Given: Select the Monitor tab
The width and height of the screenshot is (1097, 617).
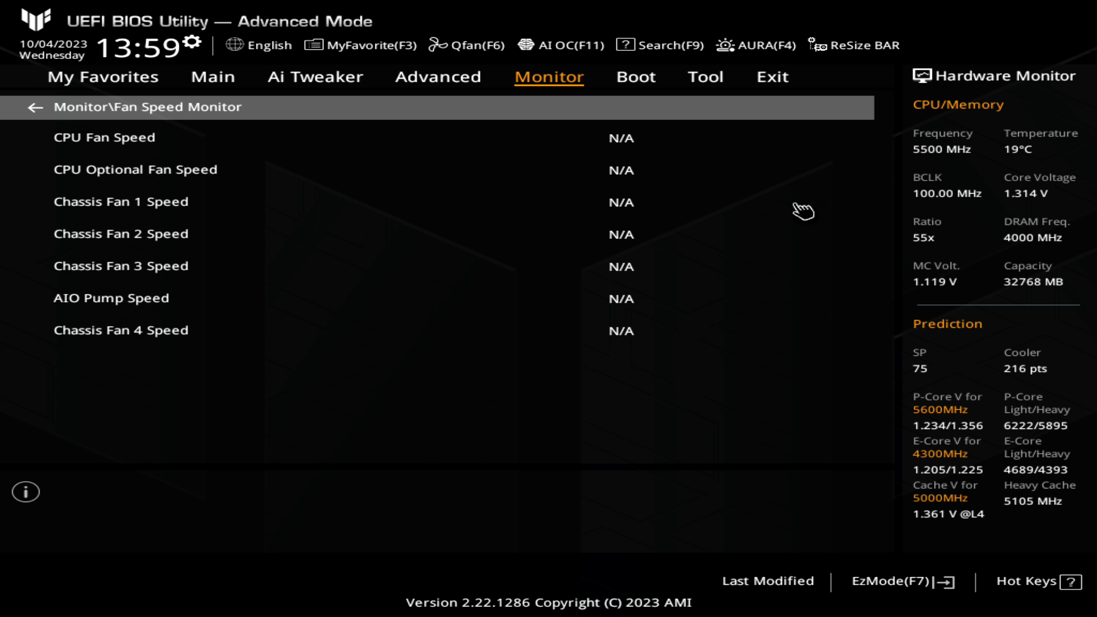Looking at the screenshot, I should point(549,77).
